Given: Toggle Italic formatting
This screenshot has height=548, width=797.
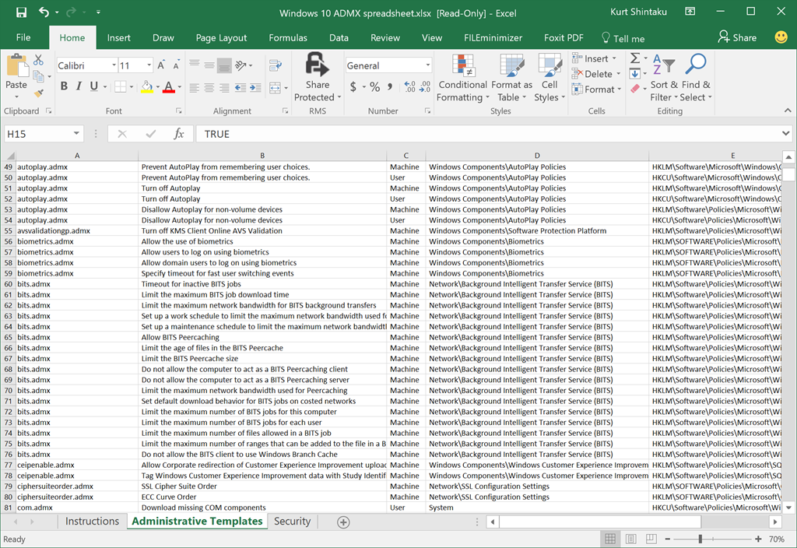Looking at the screenshot, I should click(x=79, y=86).
